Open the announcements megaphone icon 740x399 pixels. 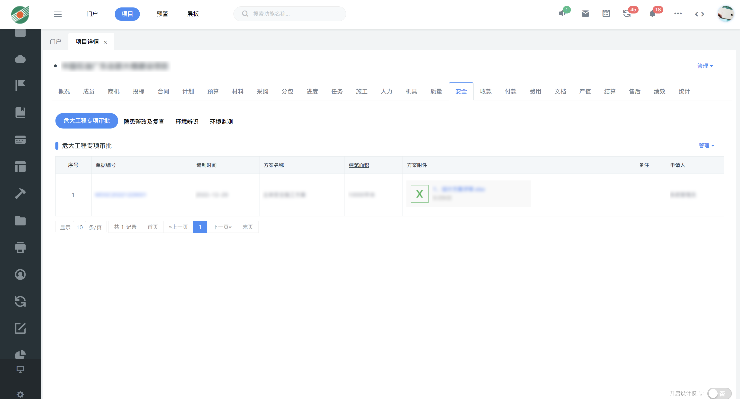point(562,14)
